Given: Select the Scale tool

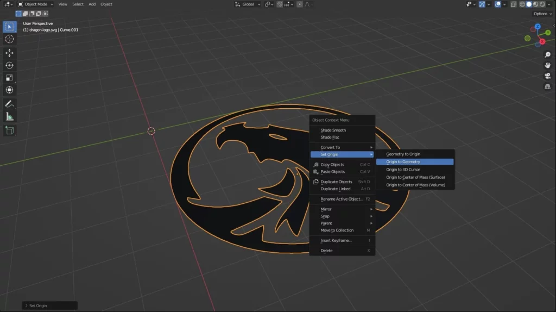Looking at the screenshot, I should coord(10,78).
